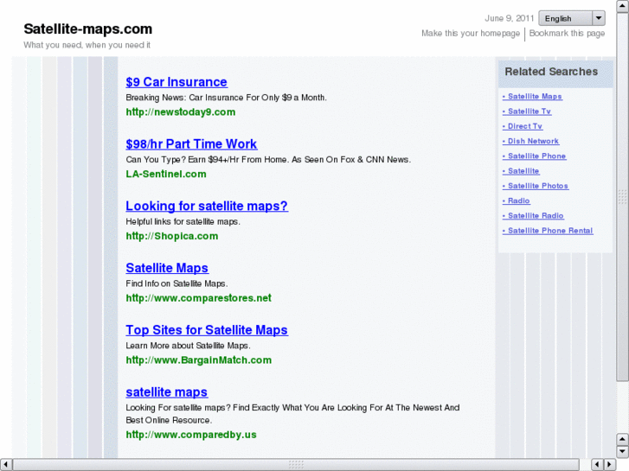The image size is (629, 471).
Task: Select Satellite Phone Rental related search
Action: [x=548, y=231]
